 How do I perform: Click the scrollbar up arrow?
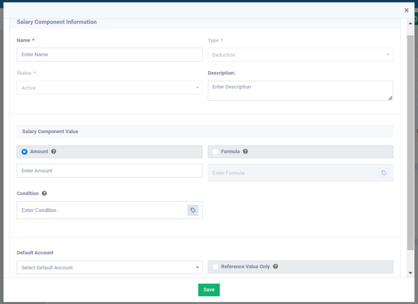410,24
